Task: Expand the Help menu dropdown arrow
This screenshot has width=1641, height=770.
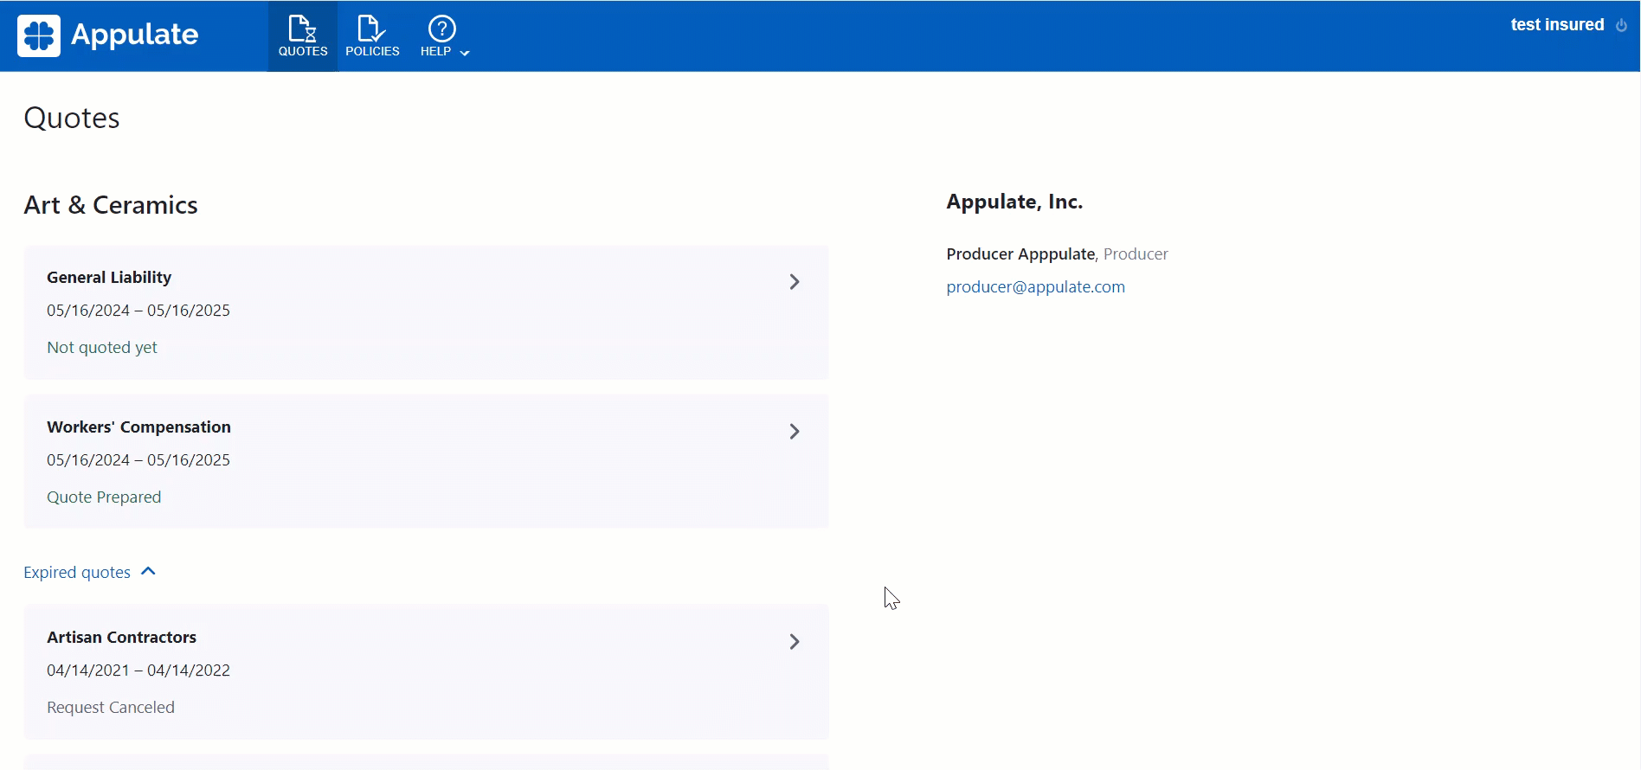Action: pyautogui.click(x=465, y=54)
